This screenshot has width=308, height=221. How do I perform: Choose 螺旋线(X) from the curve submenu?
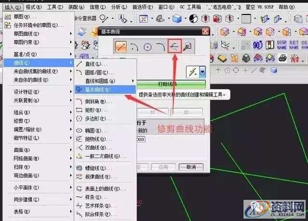(105, 168)
